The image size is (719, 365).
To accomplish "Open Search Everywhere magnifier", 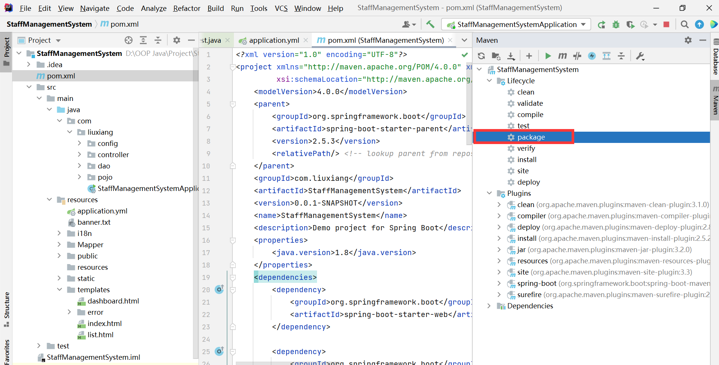I will 684,25.
